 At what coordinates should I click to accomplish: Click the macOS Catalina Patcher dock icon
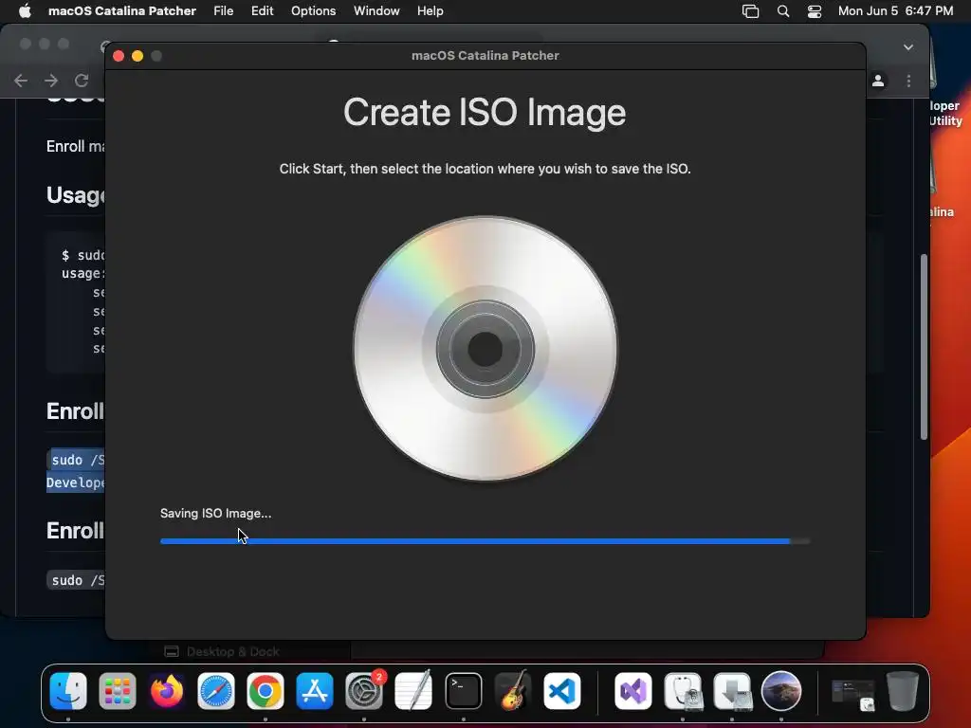tap(781, 691)
